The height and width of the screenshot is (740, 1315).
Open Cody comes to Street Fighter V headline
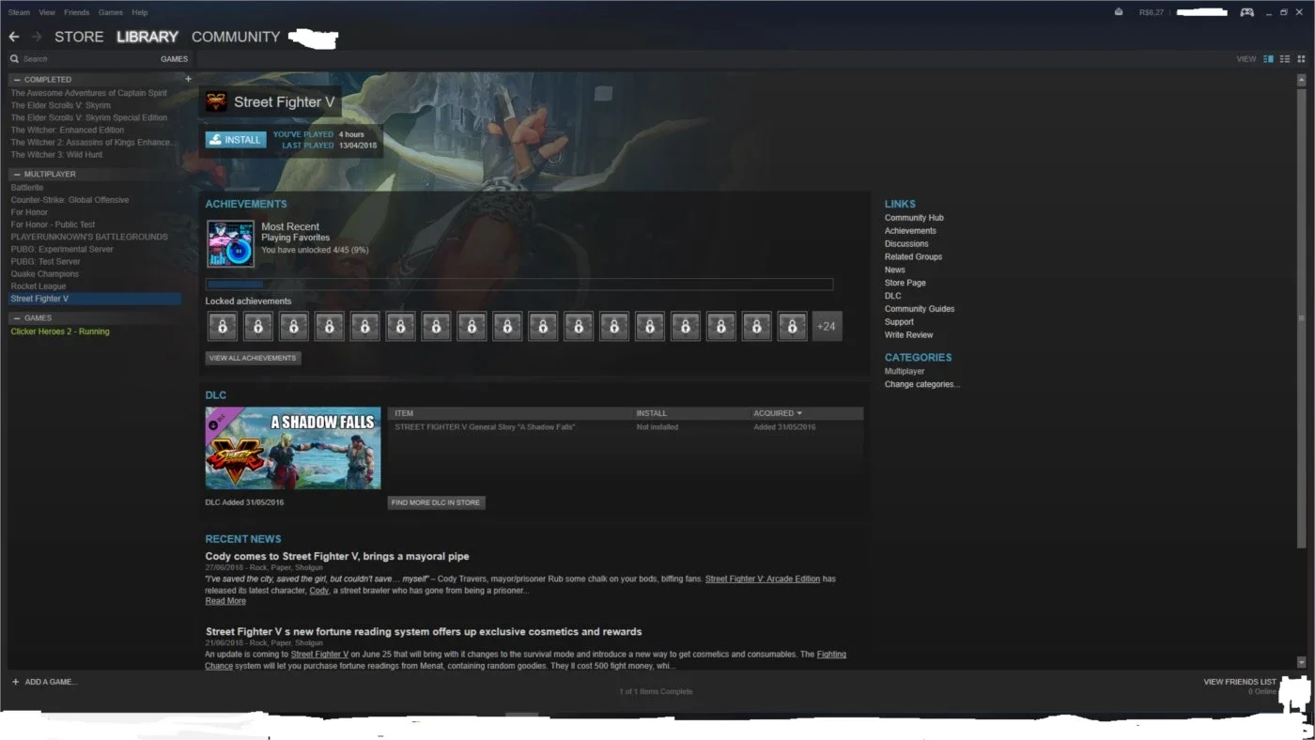coord(337,557)
